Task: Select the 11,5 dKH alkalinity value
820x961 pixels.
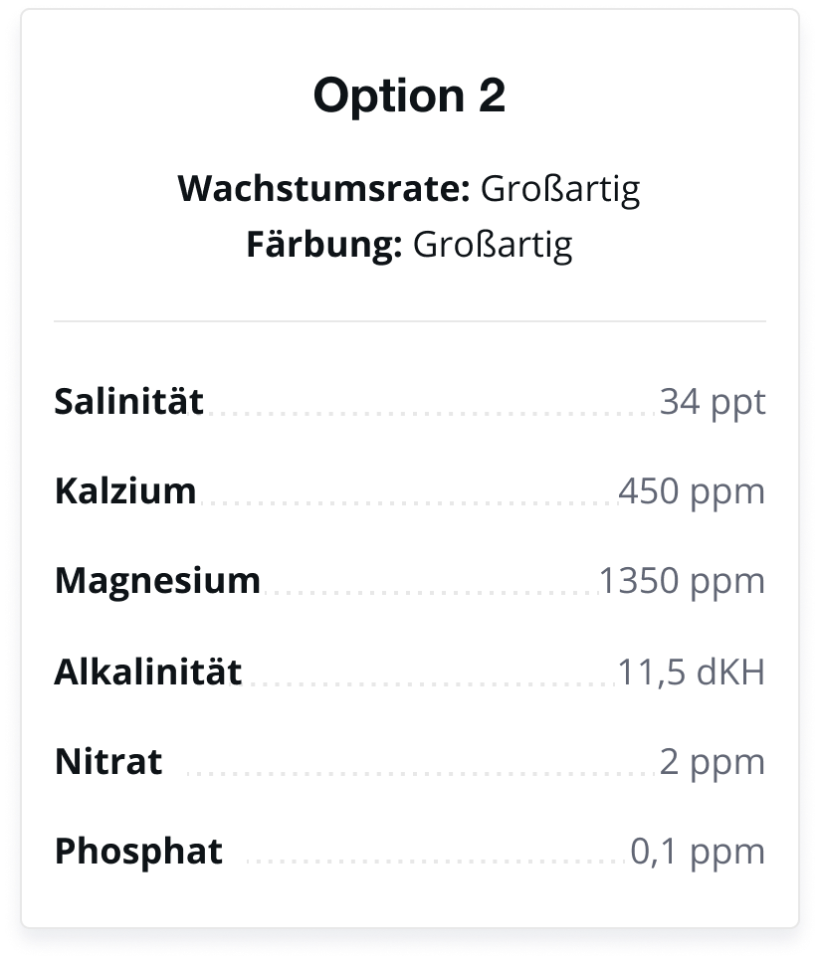Action: tap(692, 672)
